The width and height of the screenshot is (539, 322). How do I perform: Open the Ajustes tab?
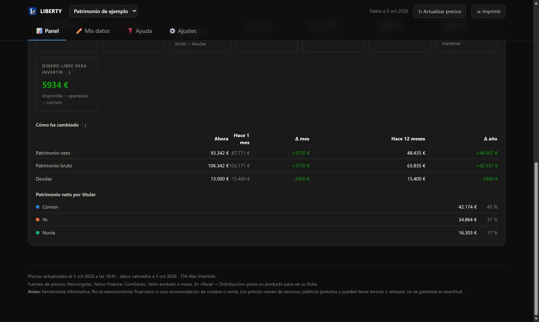[x=183, y=31]
